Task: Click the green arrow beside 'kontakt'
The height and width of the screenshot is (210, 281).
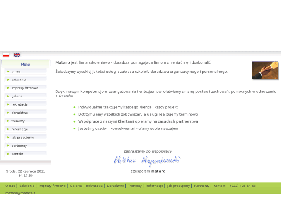Action: pyautogui.click(x=8, y=154)
